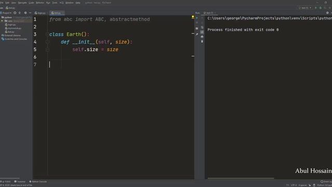Click the 4 spaces indent setting in status bar
This screenshot has width=332, height=187.
pyautogui.click(x=302, y=185)
